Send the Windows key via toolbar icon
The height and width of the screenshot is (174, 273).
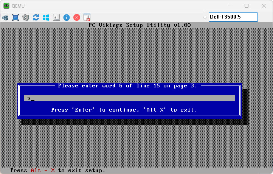(x=46, y=17)
